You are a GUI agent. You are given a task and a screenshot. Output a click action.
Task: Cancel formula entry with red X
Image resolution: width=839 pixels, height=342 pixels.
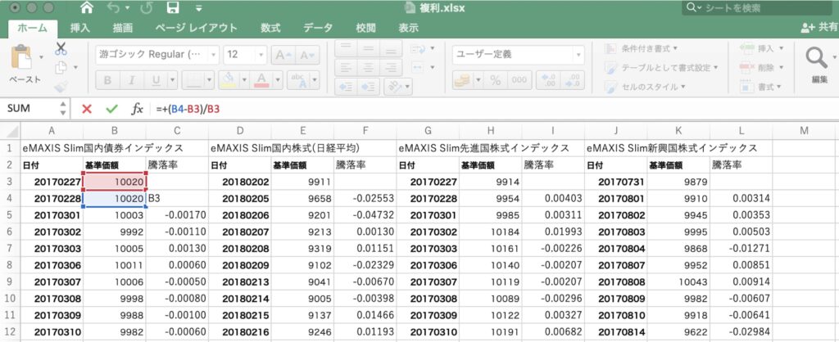point(87,109)
